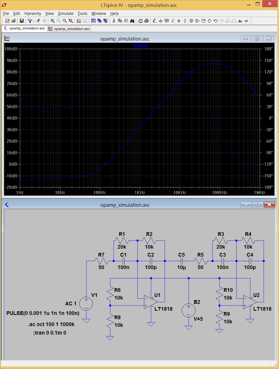Screen dimensions: 279x369
Task: Open the View menu
Action: (49, 14)
